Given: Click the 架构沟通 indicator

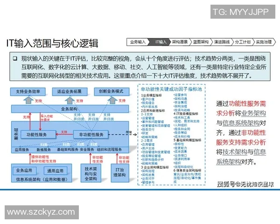Looking at the screenshot, I should point(180,98).
